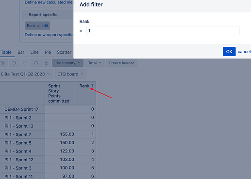Open the comment speech bubble icon
The width and height of the screenshot is (251, 179).
(x=36, y=63)
